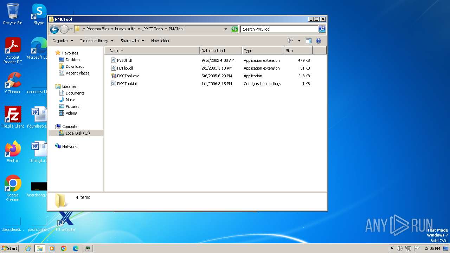Viewport: 450px width, 253px height.
Task: Click the Search PMCTool input field
Action: [x=279, y=29]
